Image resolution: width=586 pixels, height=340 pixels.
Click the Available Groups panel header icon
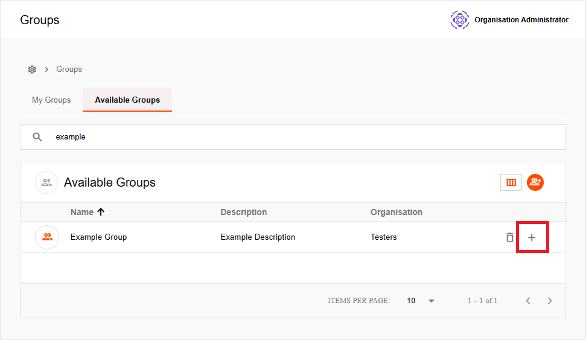pos(46,182)
